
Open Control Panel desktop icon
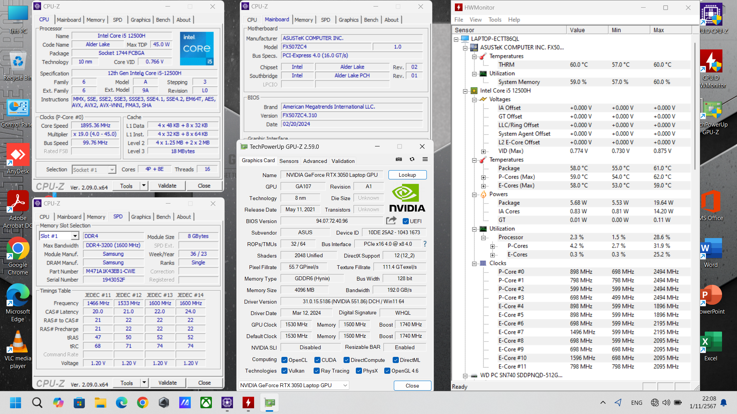[x=17, y=113]
